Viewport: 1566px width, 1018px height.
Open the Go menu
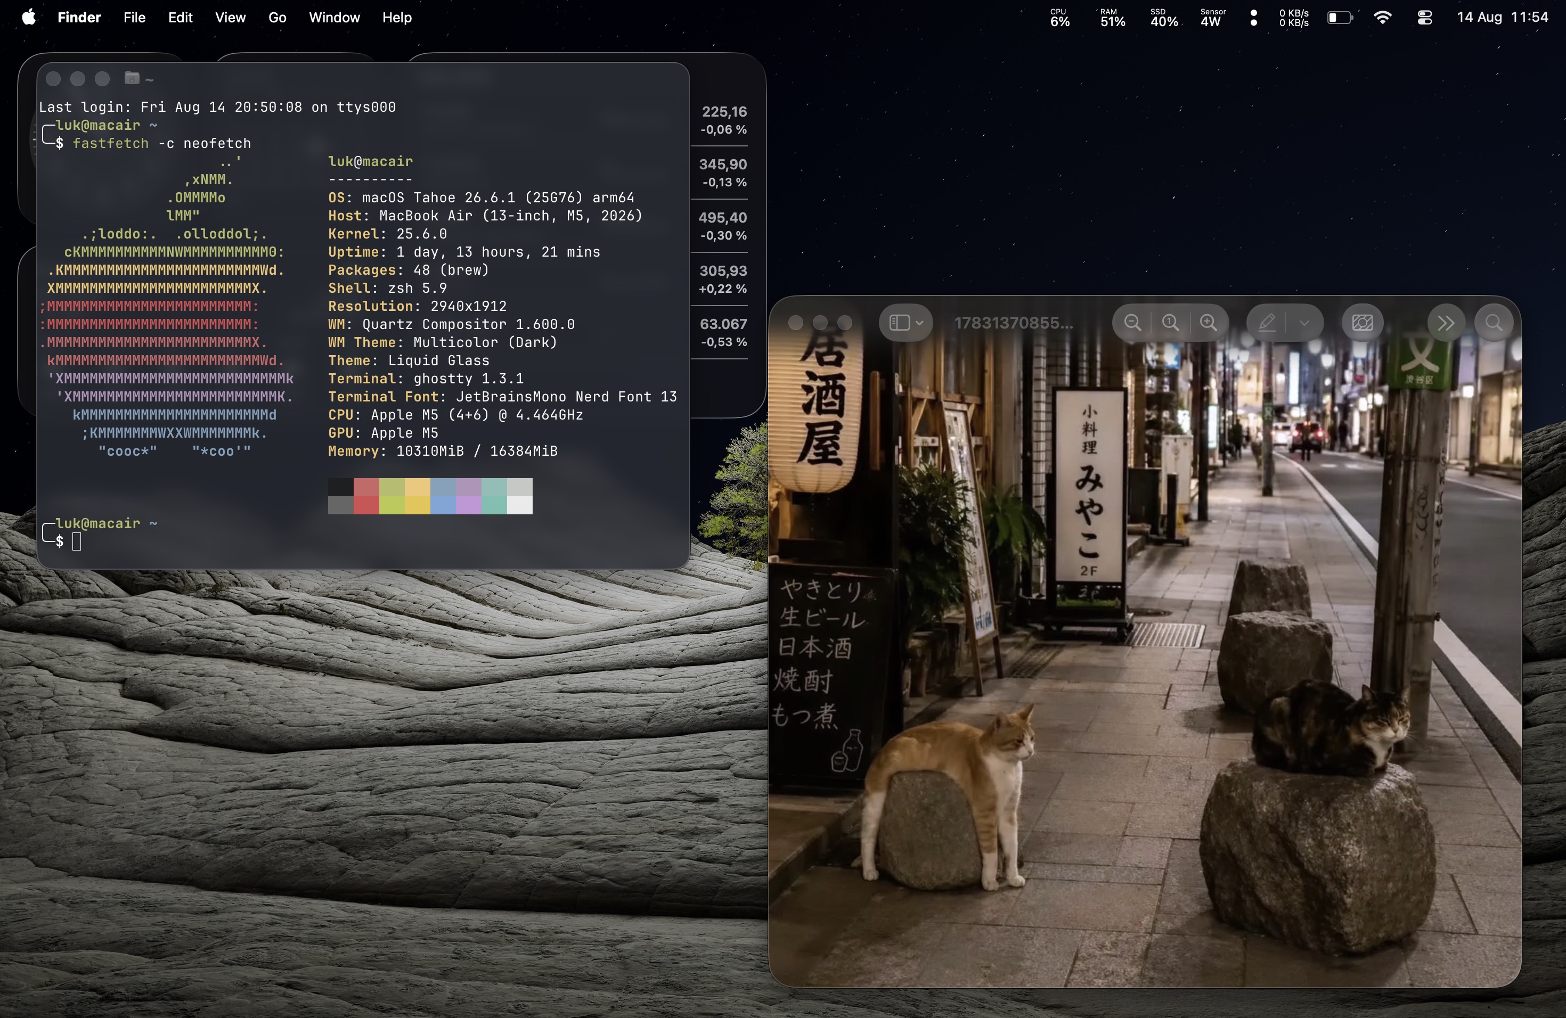(277, 17)
